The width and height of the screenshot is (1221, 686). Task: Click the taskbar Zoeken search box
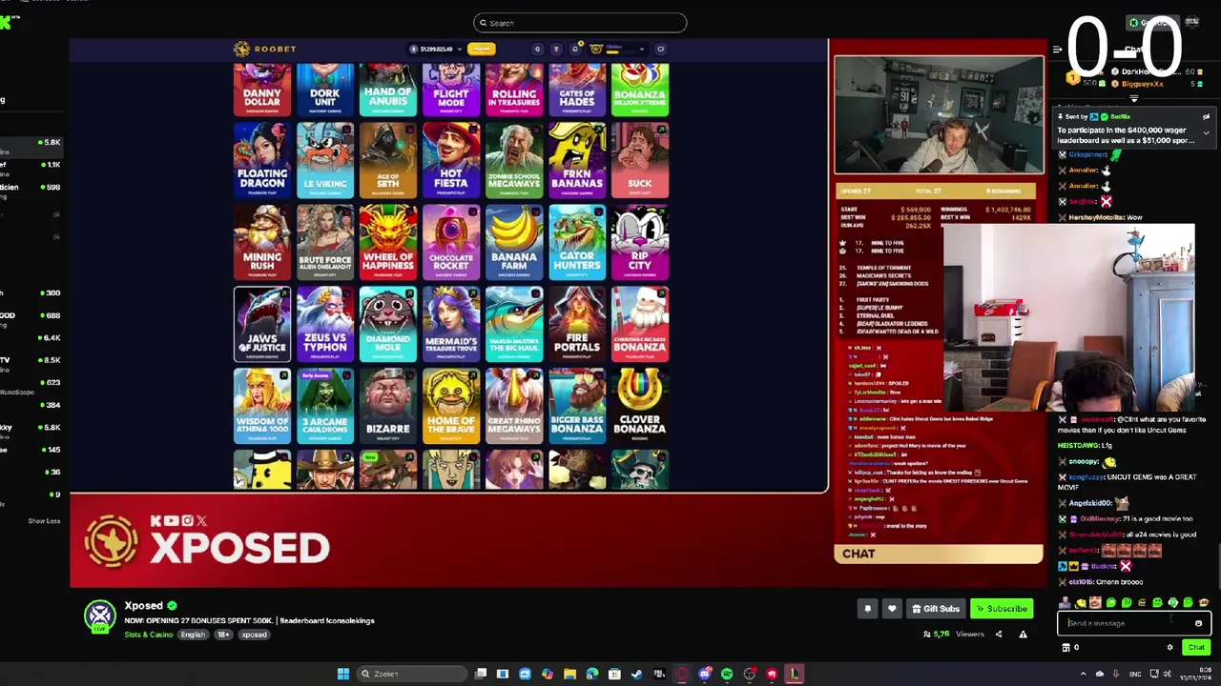tap(412, 674)
